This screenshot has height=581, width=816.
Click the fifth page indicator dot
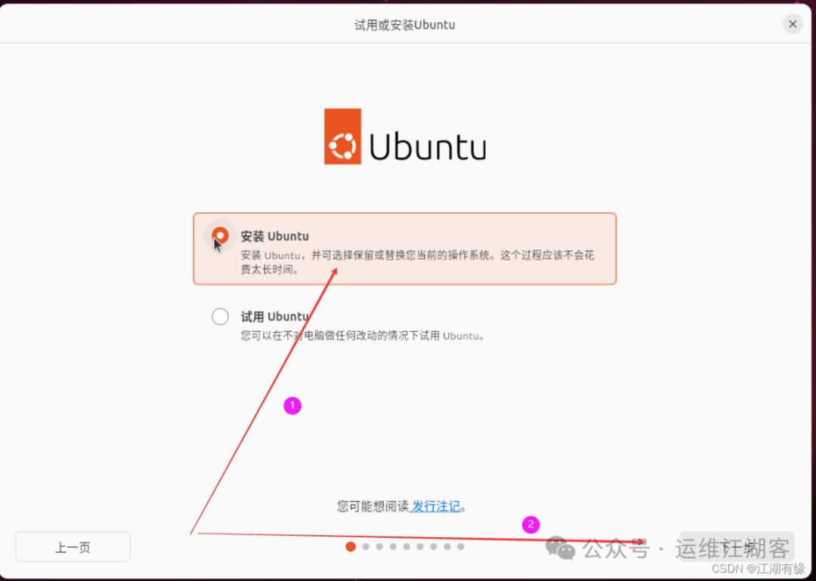click(406, 547)
